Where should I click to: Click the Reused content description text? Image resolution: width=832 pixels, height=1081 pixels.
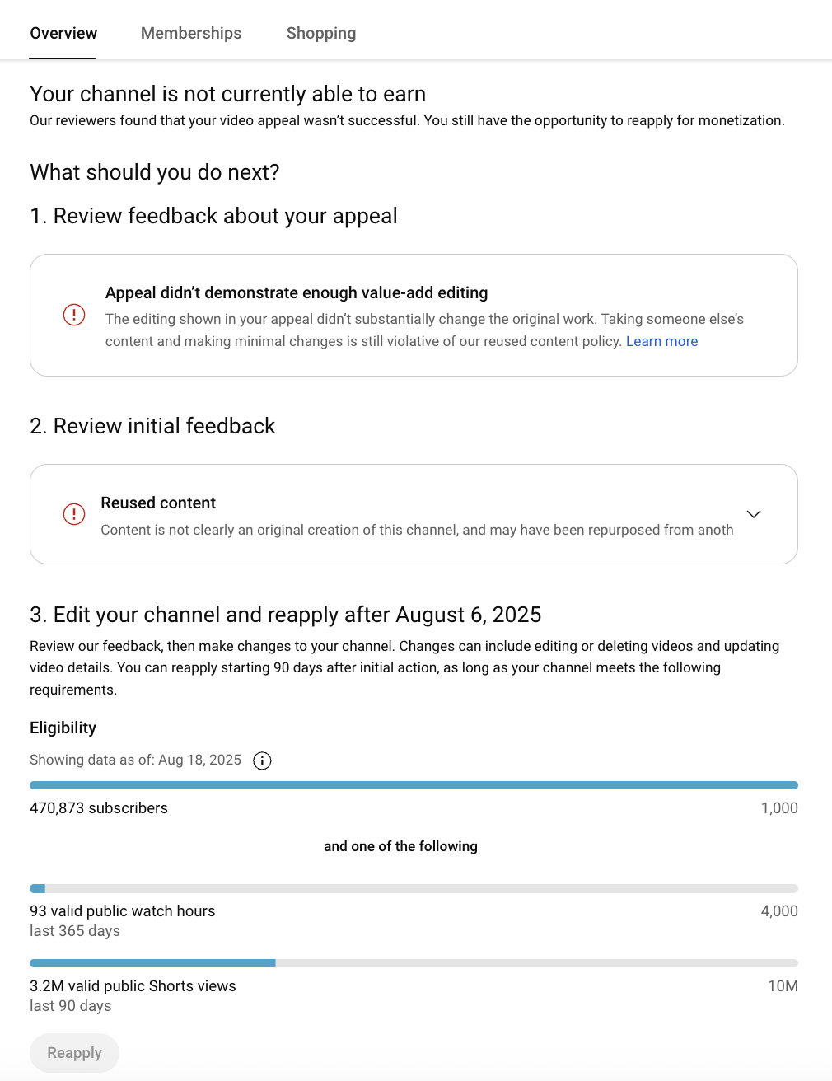point(417,530)
